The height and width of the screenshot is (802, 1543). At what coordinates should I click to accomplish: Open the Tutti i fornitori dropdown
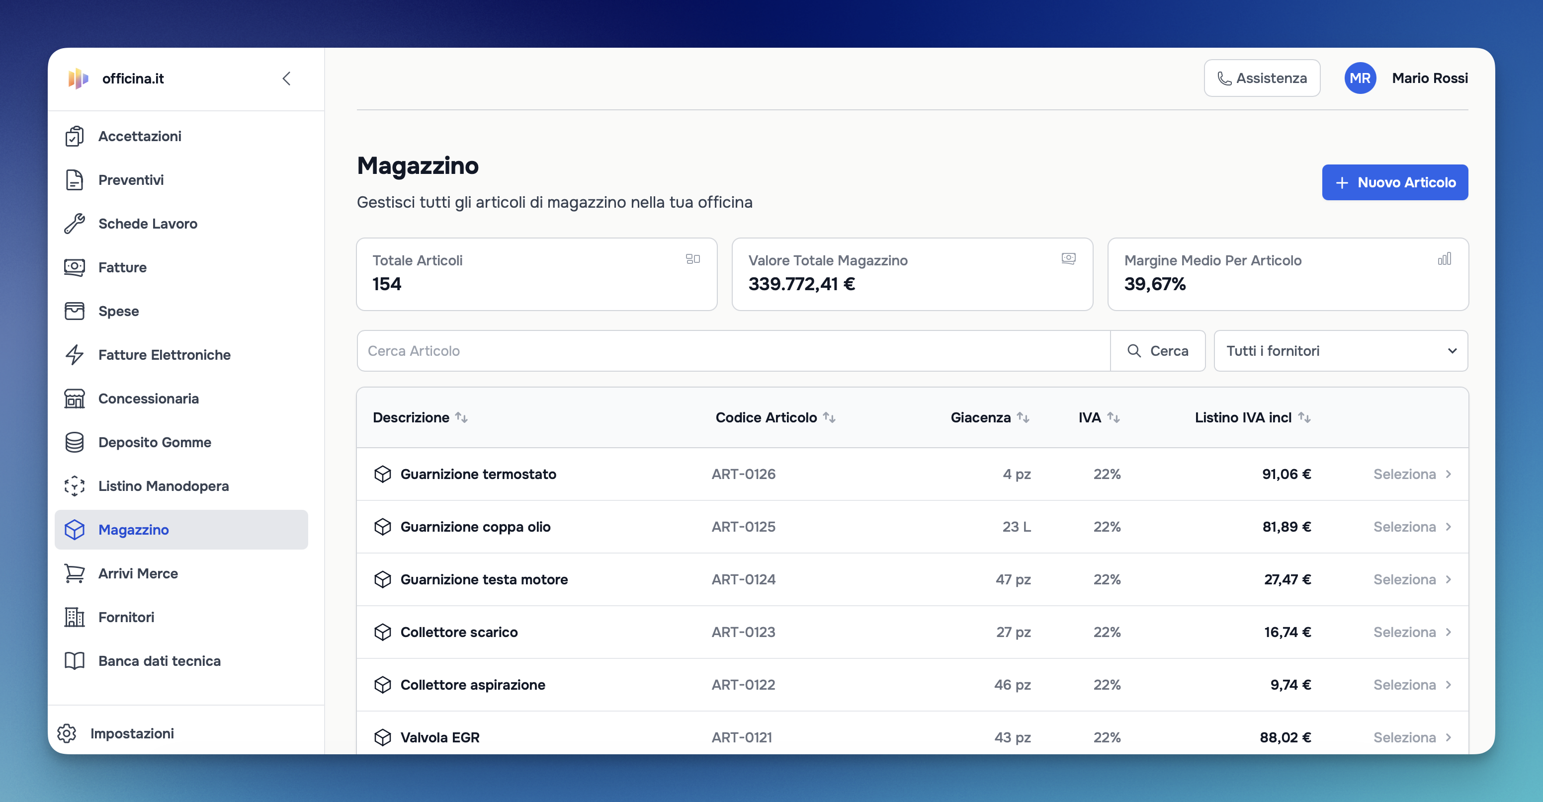tap(1341, 351)
